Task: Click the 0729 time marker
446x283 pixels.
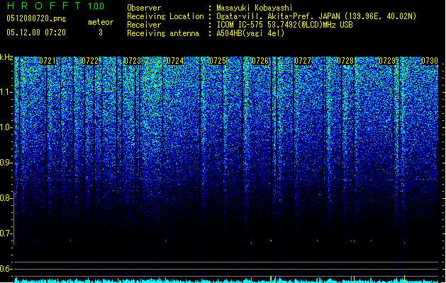Action: point(387,61)
